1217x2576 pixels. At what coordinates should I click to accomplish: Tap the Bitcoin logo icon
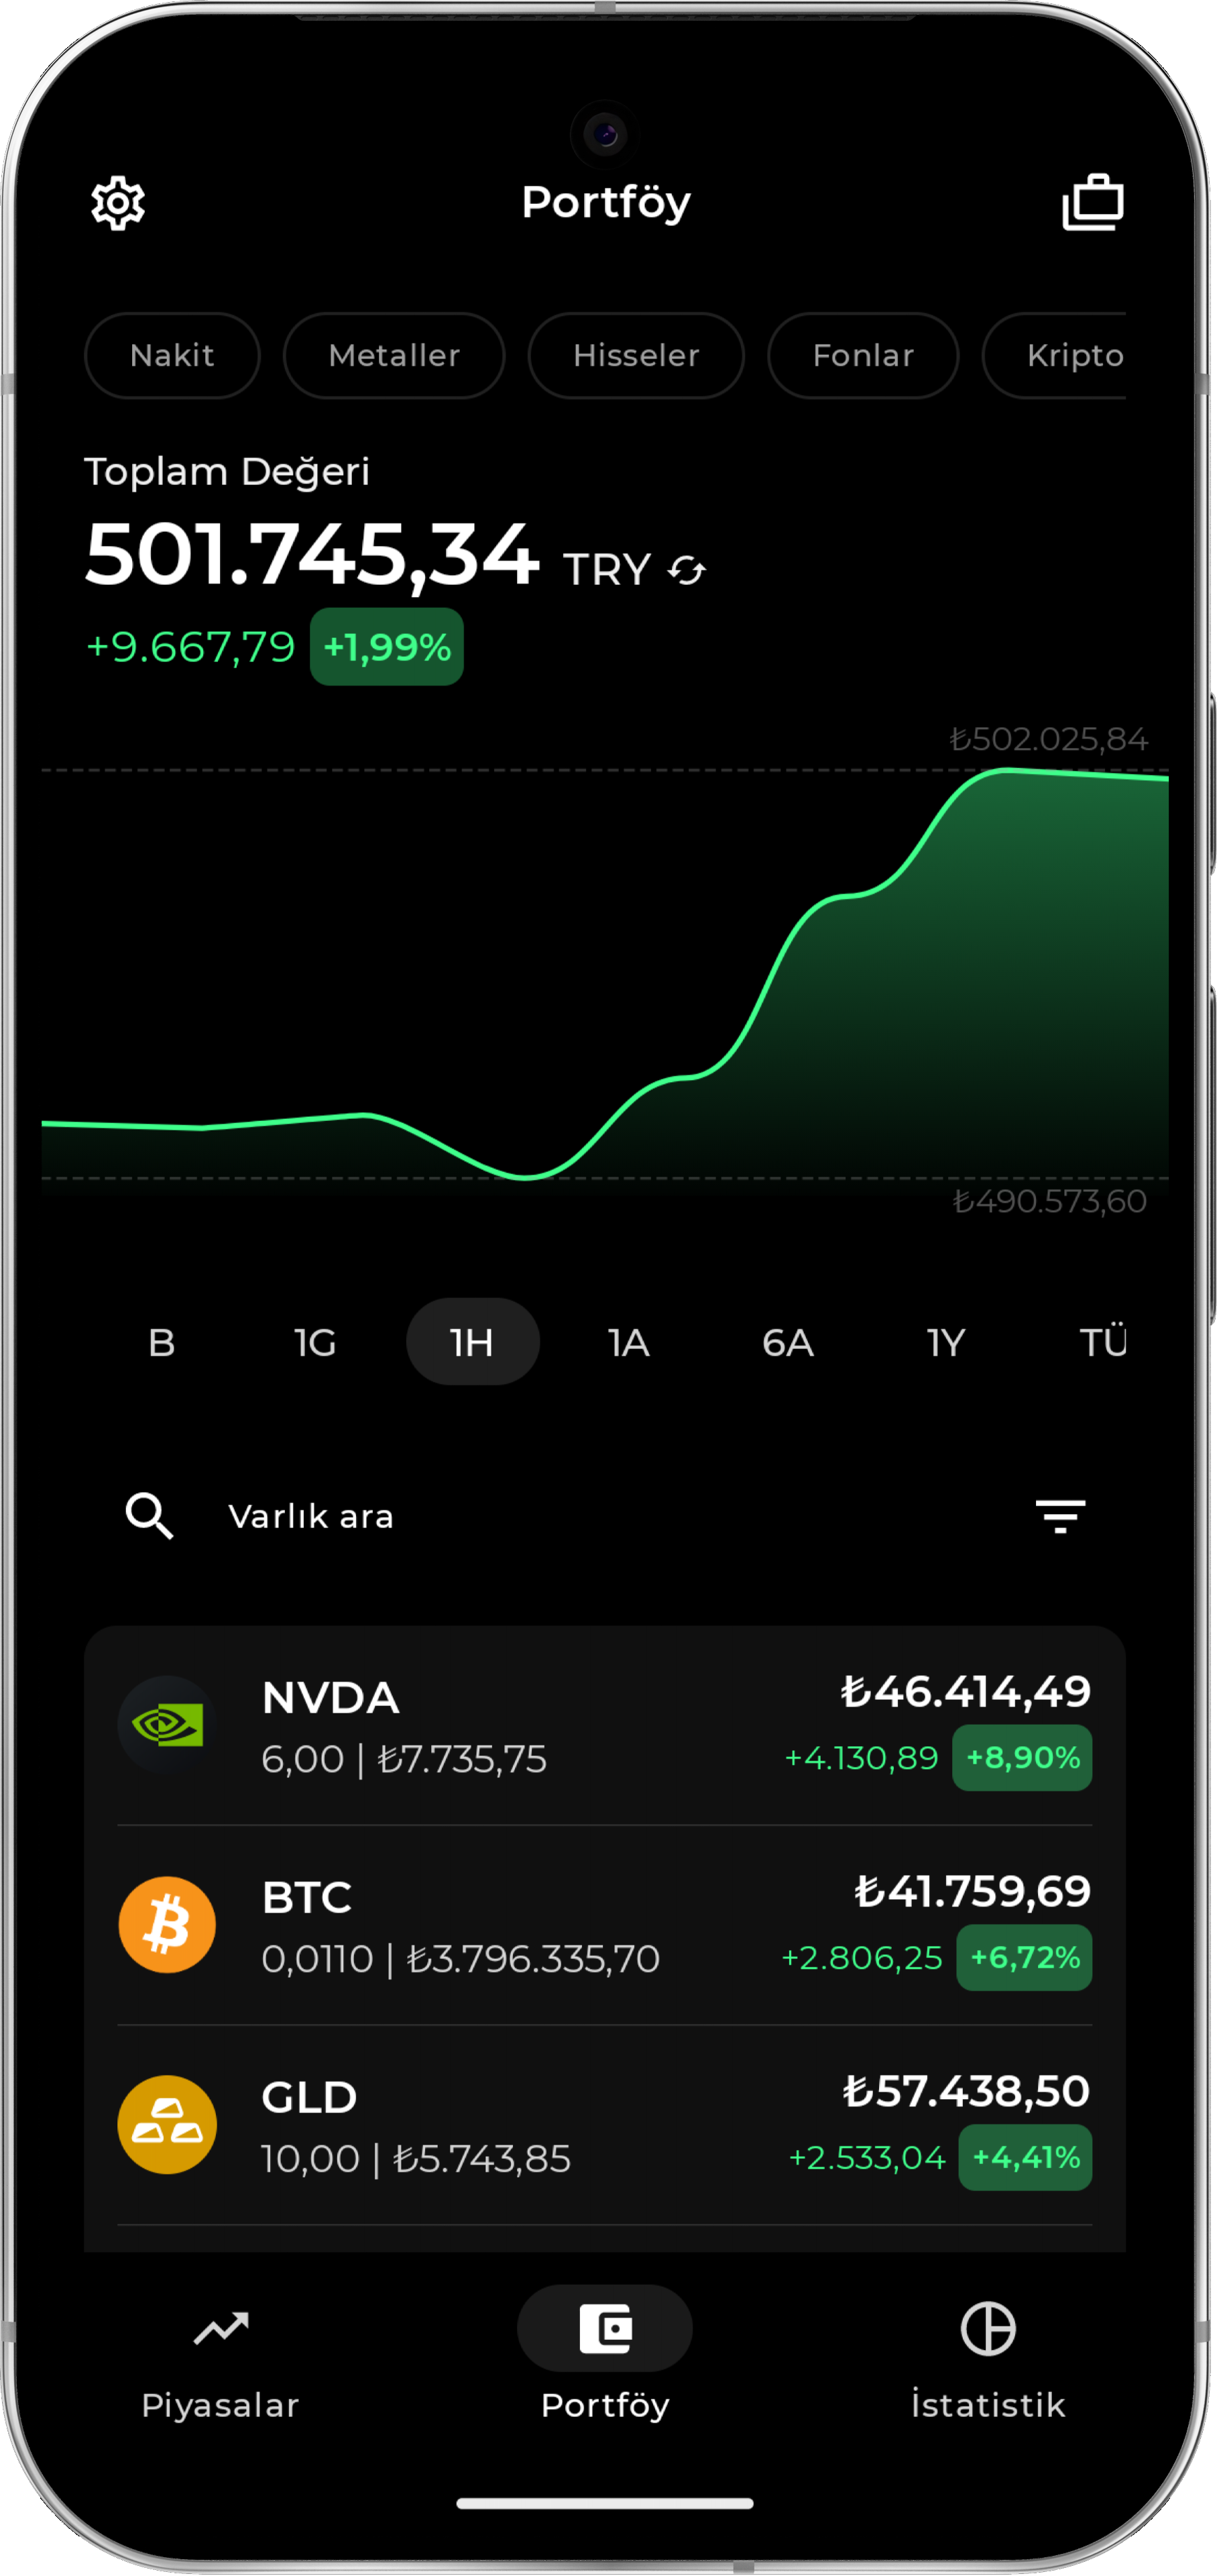coord(167,1925)
